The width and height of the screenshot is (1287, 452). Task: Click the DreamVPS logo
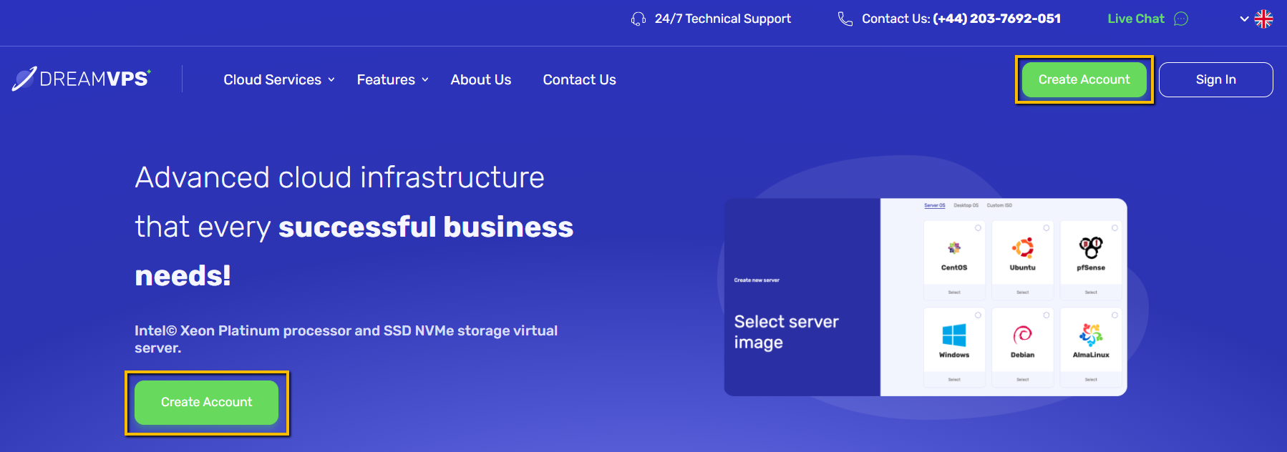82,79
